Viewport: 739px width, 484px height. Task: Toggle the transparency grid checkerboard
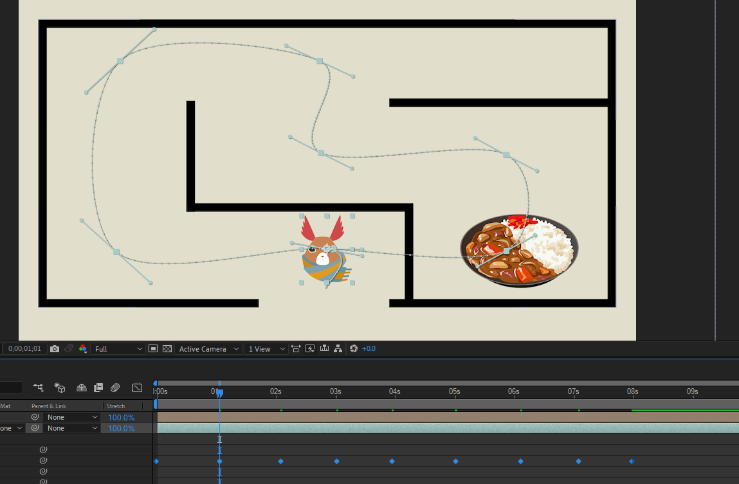pos(167,349)
